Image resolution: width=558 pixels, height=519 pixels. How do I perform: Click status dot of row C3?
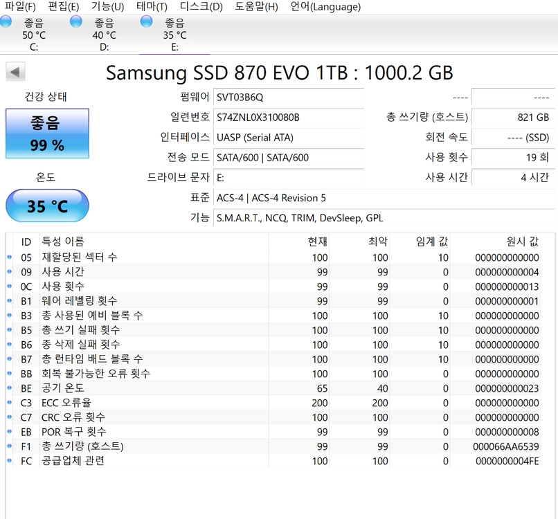click(x=10, y=403)
